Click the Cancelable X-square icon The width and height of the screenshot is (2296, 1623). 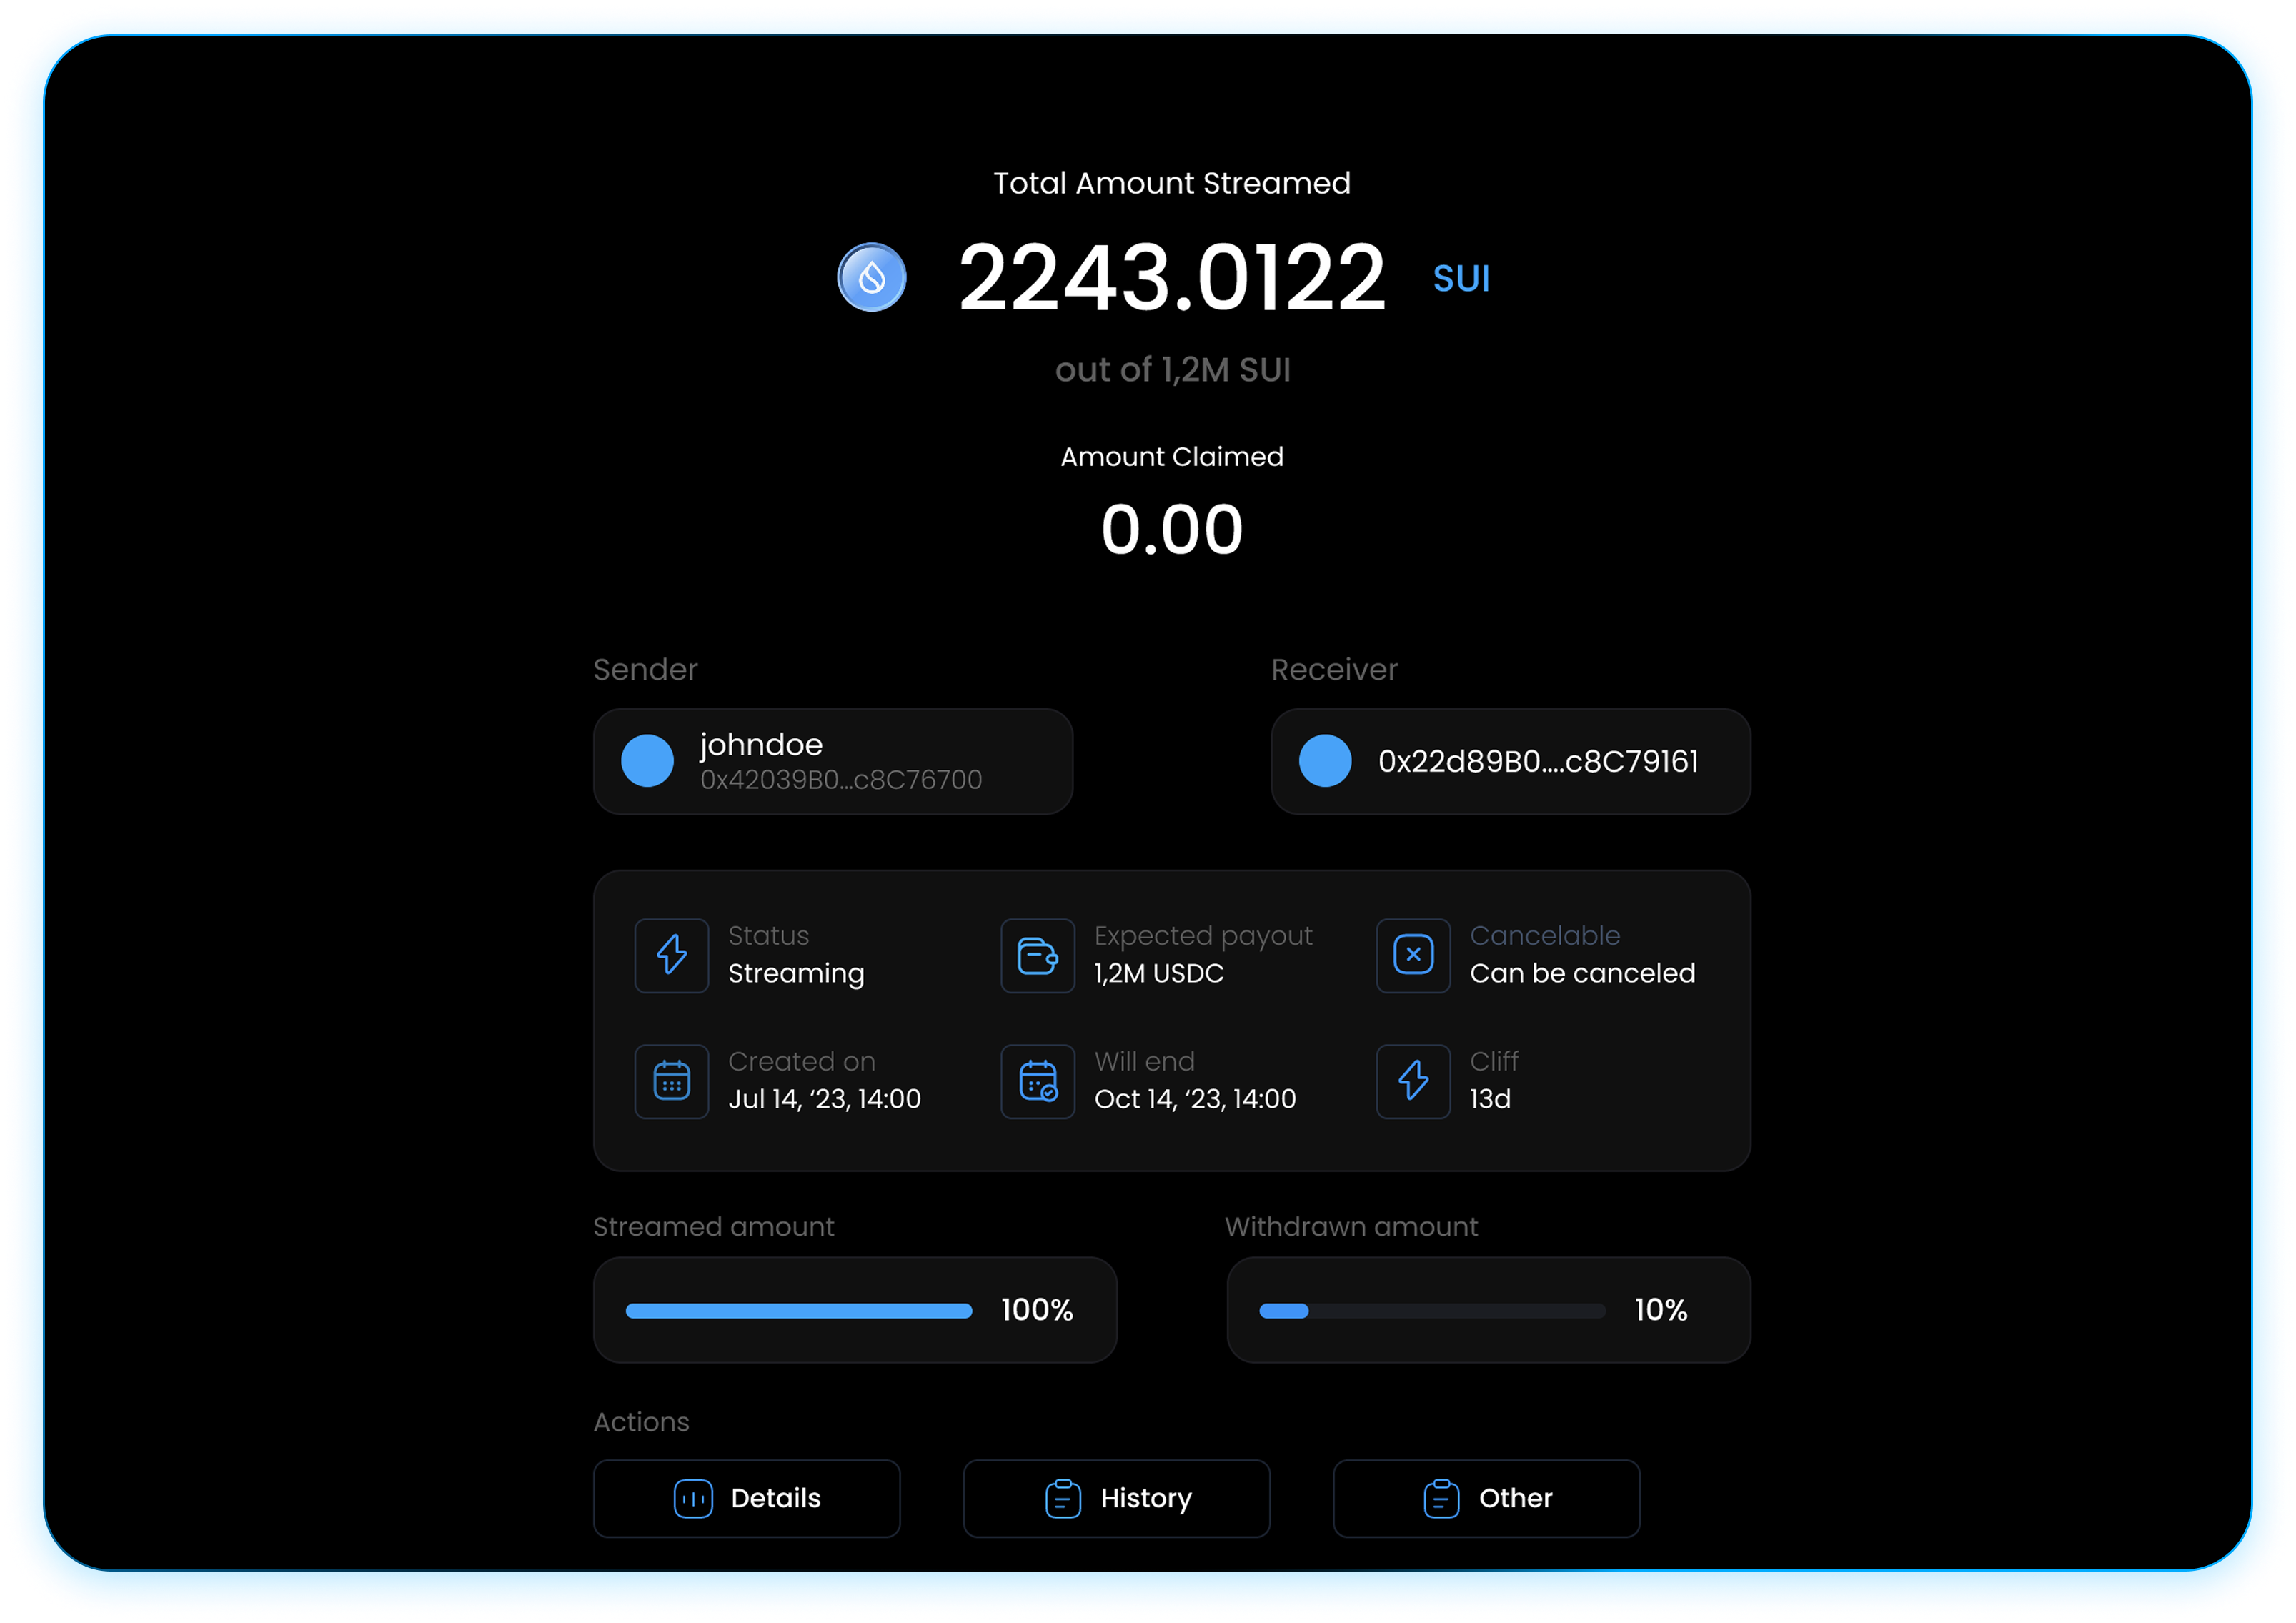pos(1412,955)
